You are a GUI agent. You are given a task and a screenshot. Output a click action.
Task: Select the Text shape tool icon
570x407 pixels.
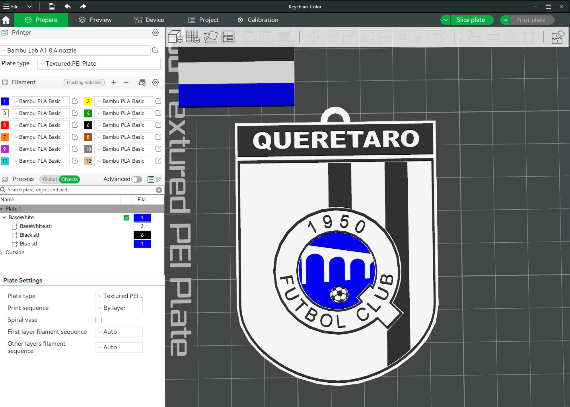tap(457, 37)
